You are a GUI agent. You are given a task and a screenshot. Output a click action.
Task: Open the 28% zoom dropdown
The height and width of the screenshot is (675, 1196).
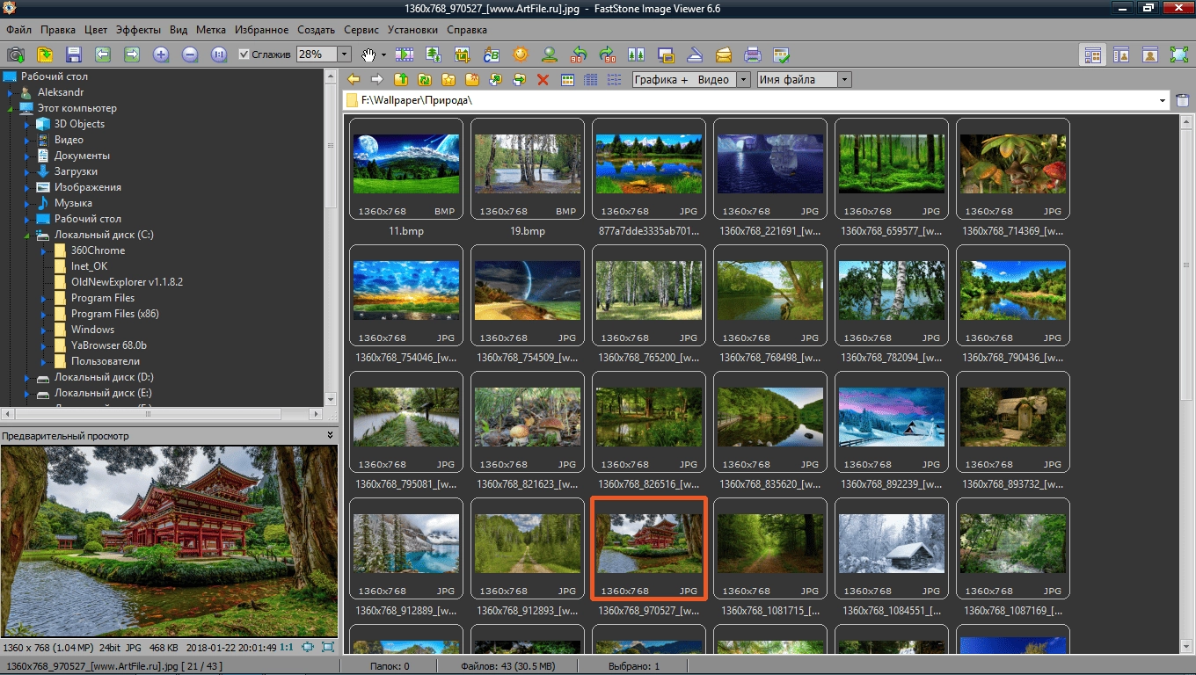(x=344, y=54)
